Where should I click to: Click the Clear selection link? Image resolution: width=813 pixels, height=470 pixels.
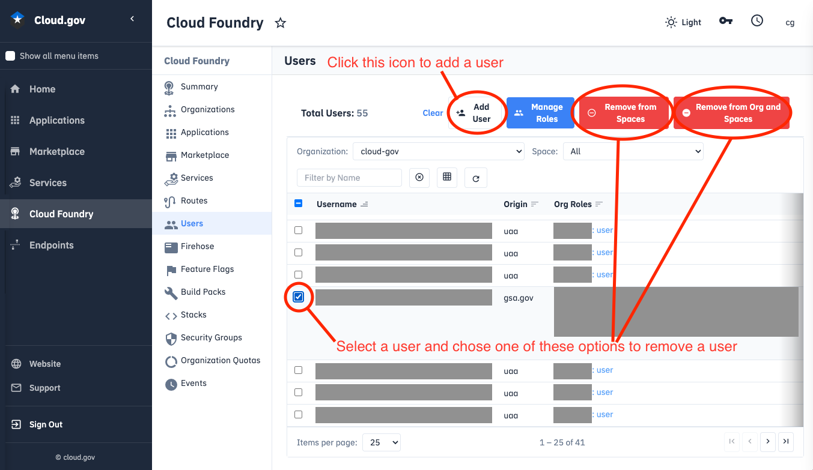[433, 113]
